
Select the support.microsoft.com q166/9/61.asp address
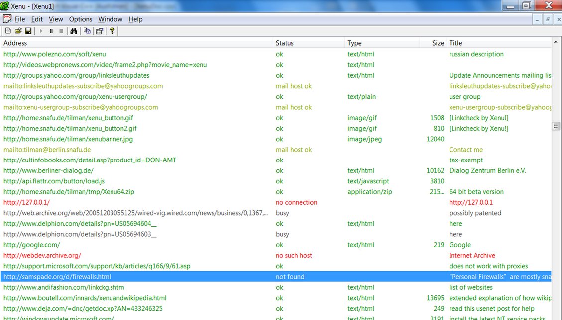(x=97, y=266)
